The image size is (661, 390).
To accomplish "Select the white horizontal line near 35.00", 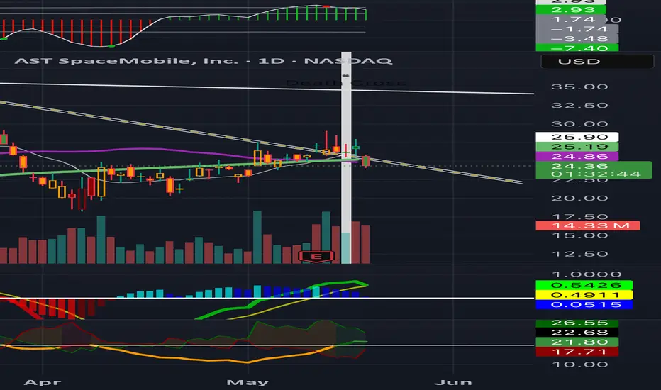I will 267,89.
